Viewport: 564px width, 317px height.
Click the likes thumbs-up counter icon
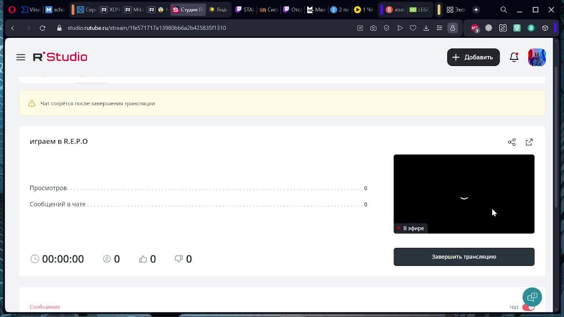point(143,259)
